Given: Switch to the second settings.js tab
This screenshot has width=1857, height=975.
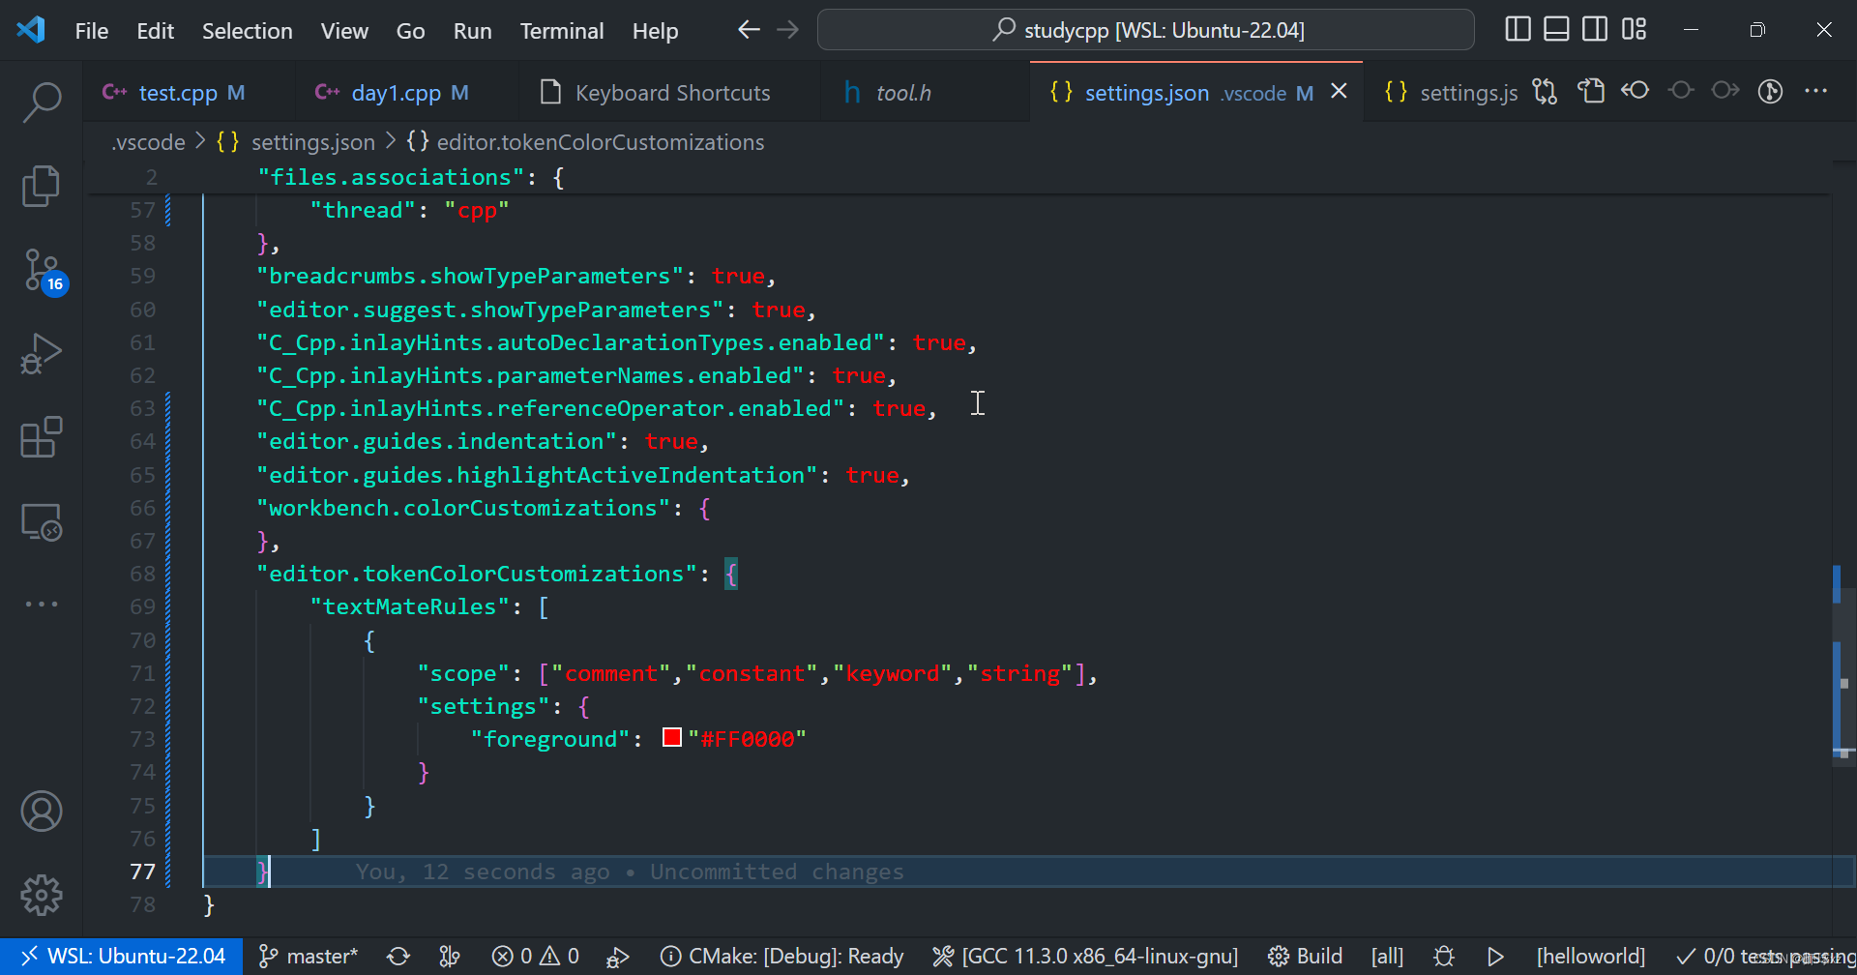Looking at the screenshot, I should (1451, 93).
